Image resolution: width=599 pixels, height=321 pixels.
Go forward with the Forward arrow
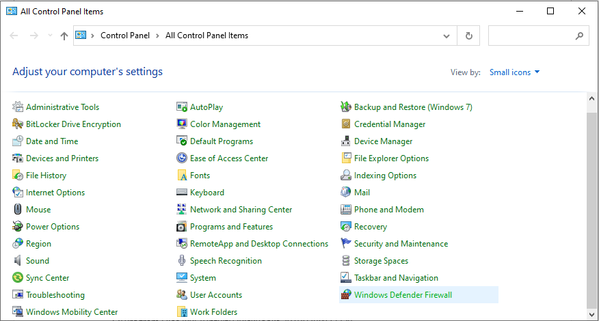[x=34, y=36]
